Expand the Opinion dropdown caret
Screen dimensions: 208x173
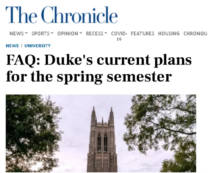(x=81, y=33)
